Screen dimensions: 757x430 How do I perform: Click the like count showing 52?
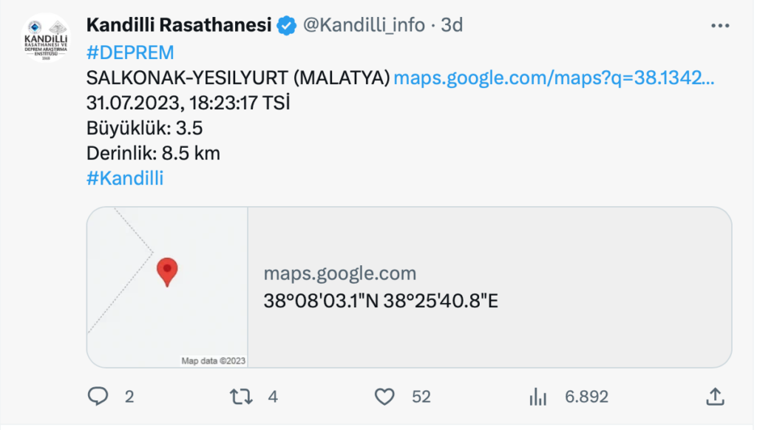(421, 397)
